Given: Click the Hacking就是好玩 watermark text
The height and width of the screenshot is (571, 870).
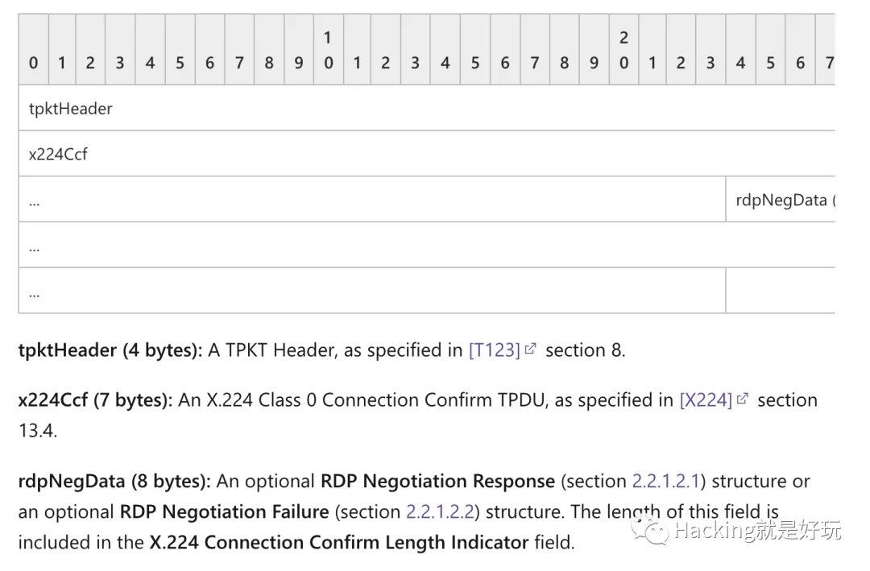Looking at the screenshot, I should click(x=758, y=531).
